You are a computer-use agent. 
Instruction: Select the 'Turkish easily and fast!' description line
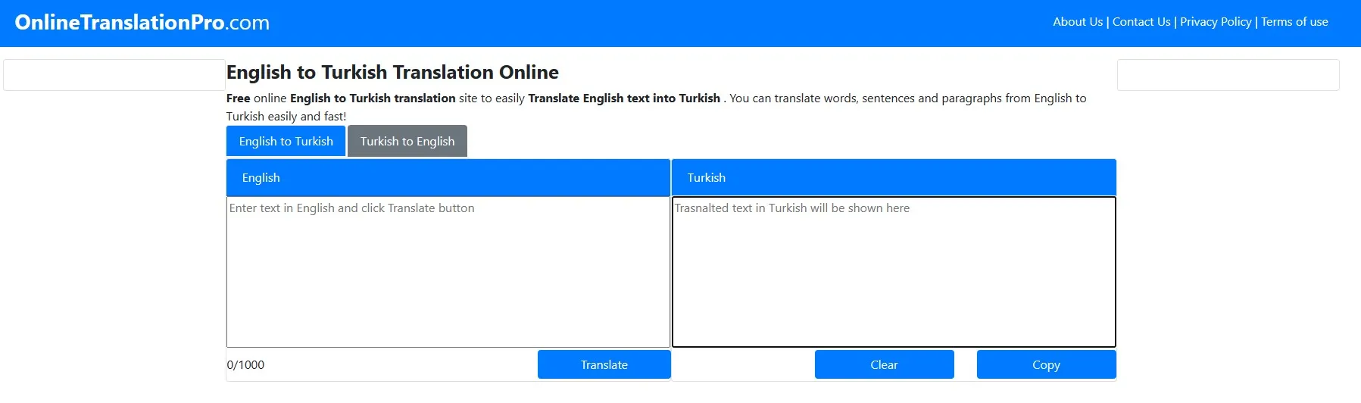(x=286, y=117)
